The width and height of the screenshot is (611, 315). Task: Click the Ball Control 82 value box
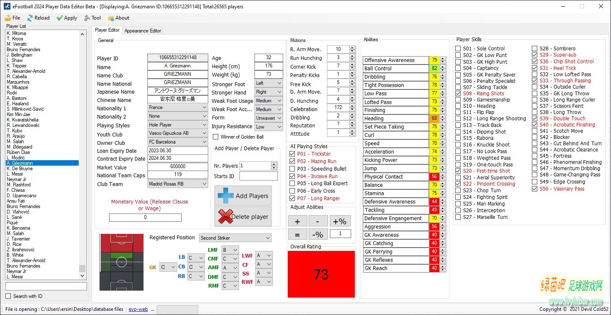[x=434, y=69]
